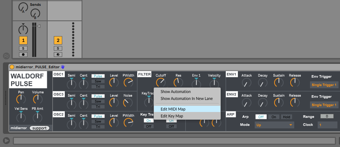Screen dimensions: 340x147
Task: Click the filter Velocity knob
Action: coord(214,84)
